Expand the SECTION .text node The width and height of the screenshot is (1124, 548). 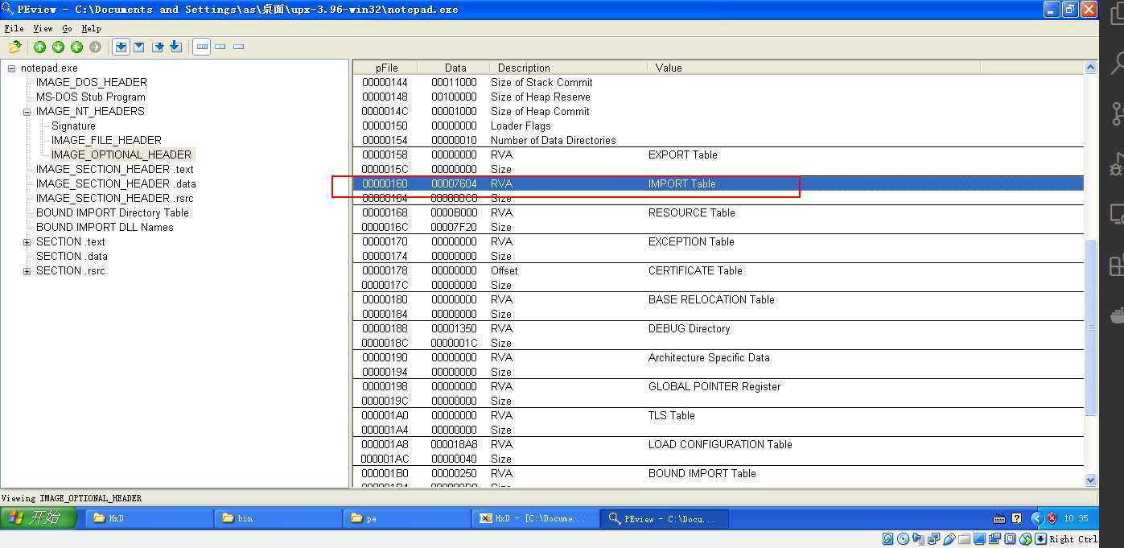[x=27, y=242]
